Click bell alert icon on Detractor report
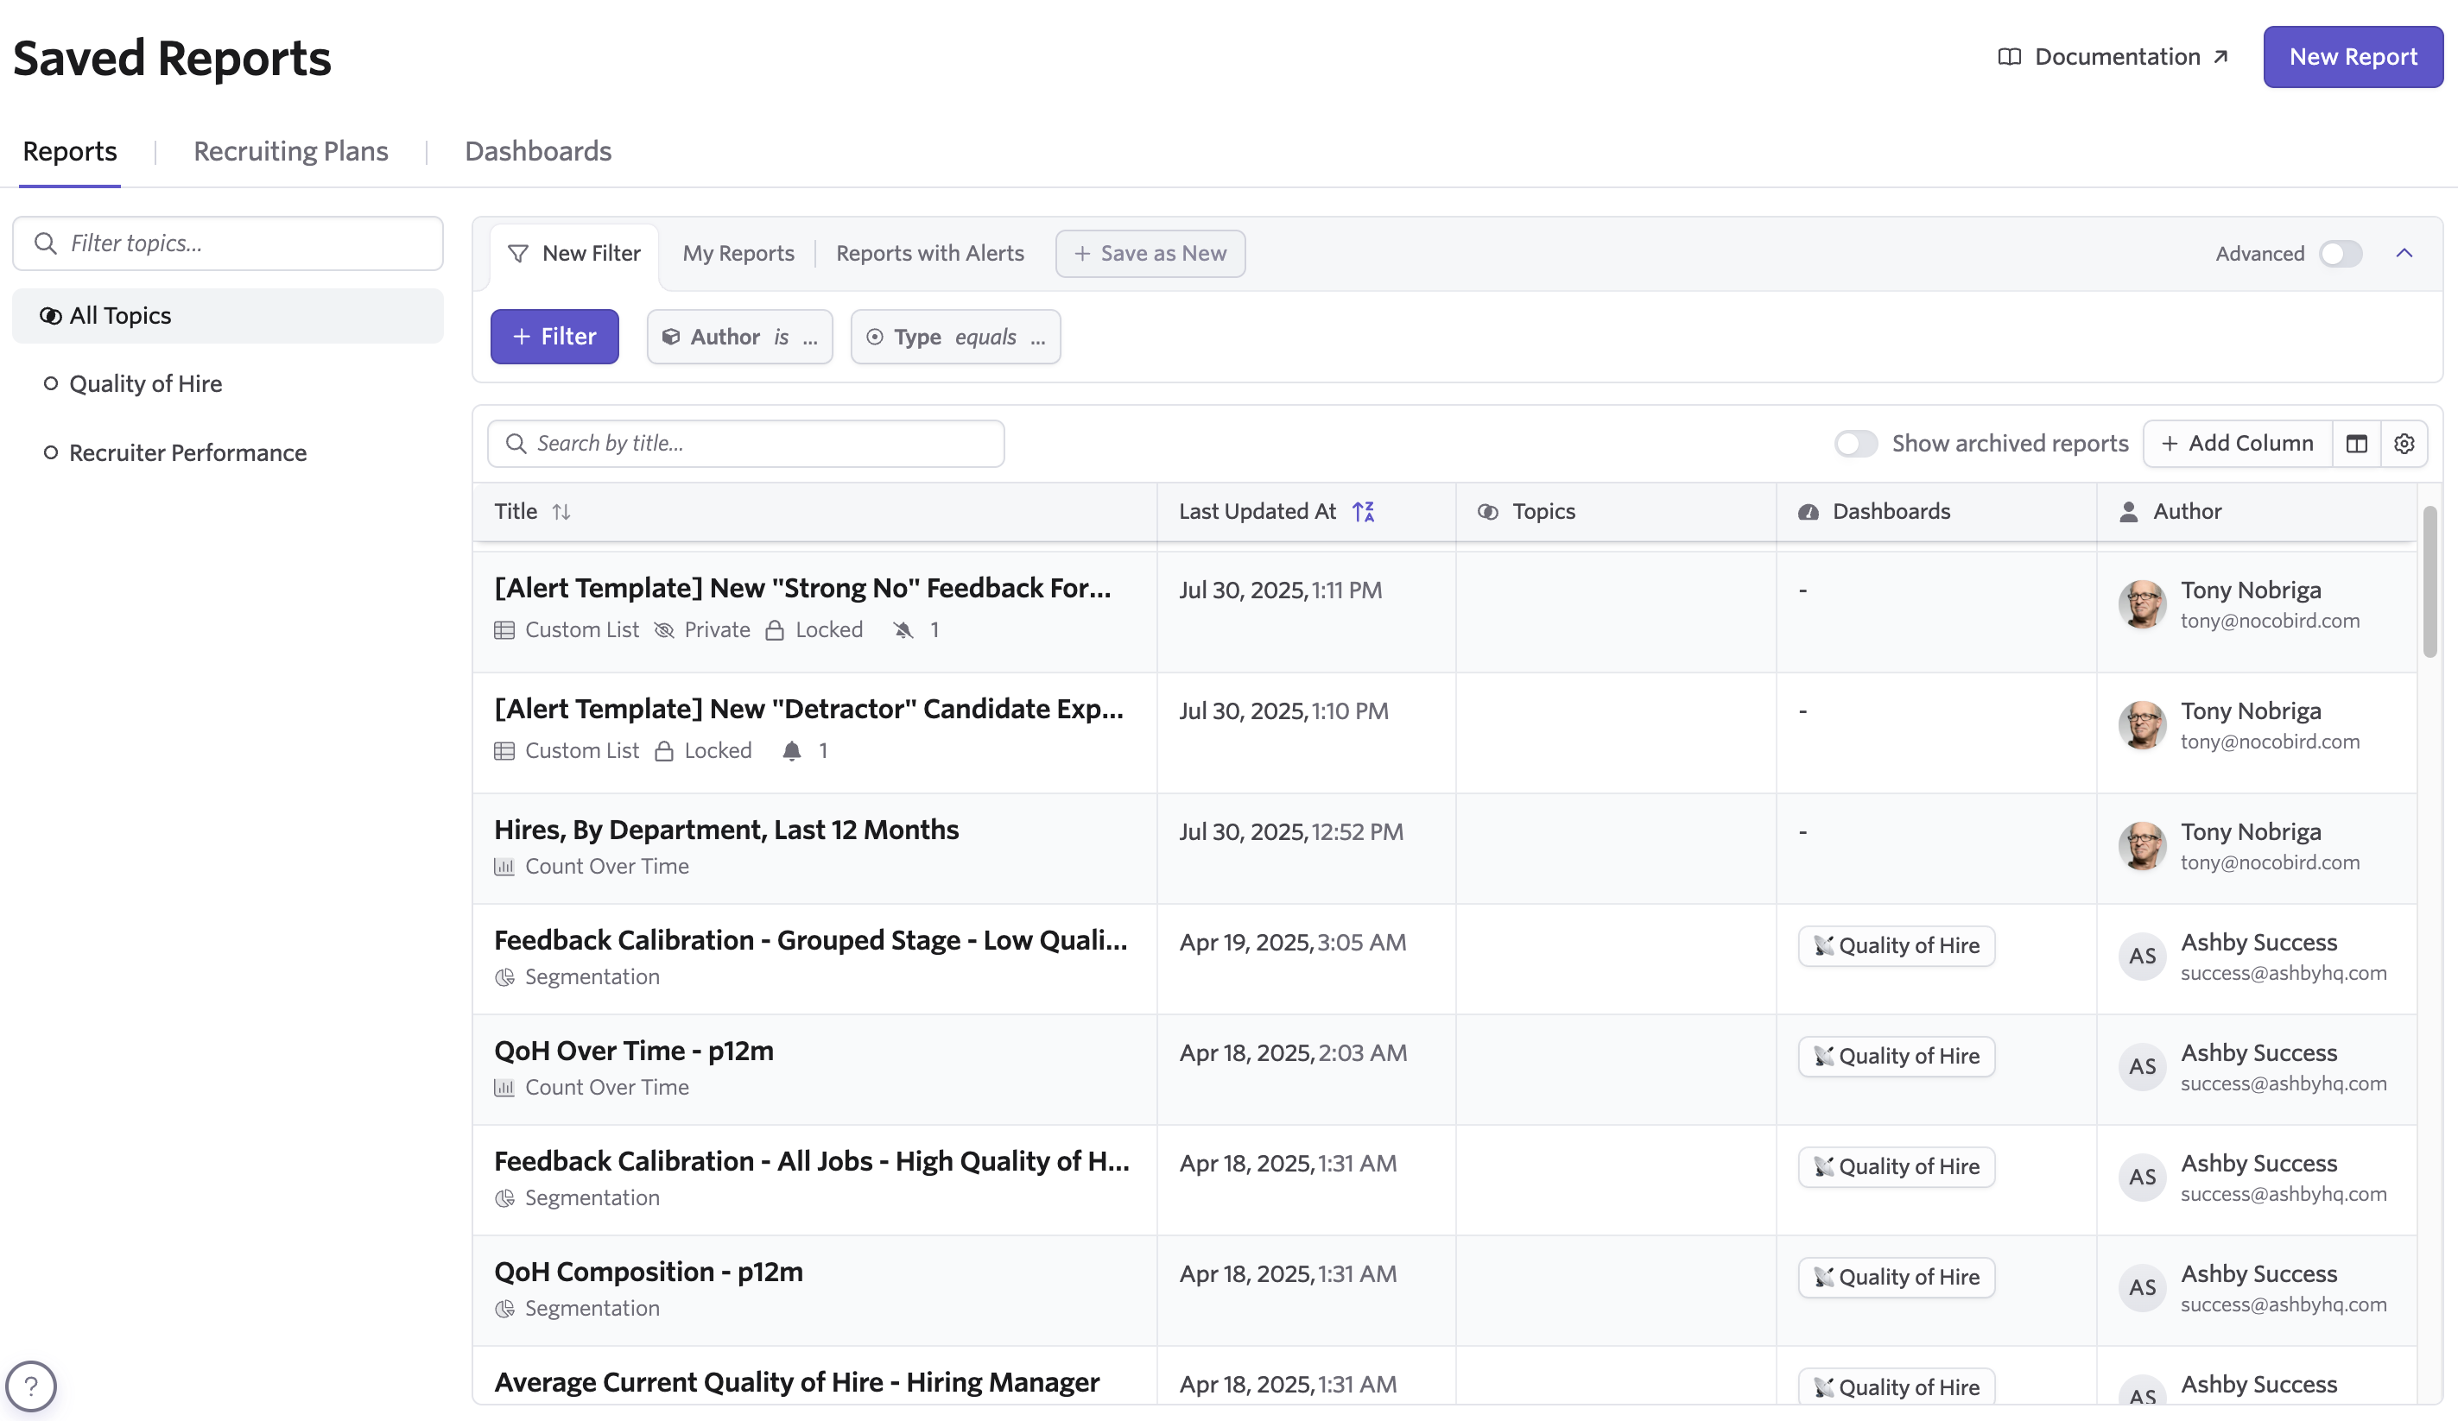 click(792, 751)
